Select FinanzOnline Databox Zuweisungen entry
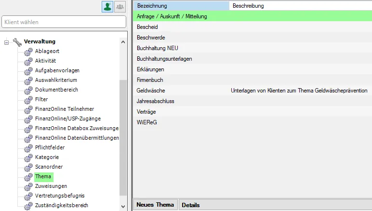 click(77, 128)
